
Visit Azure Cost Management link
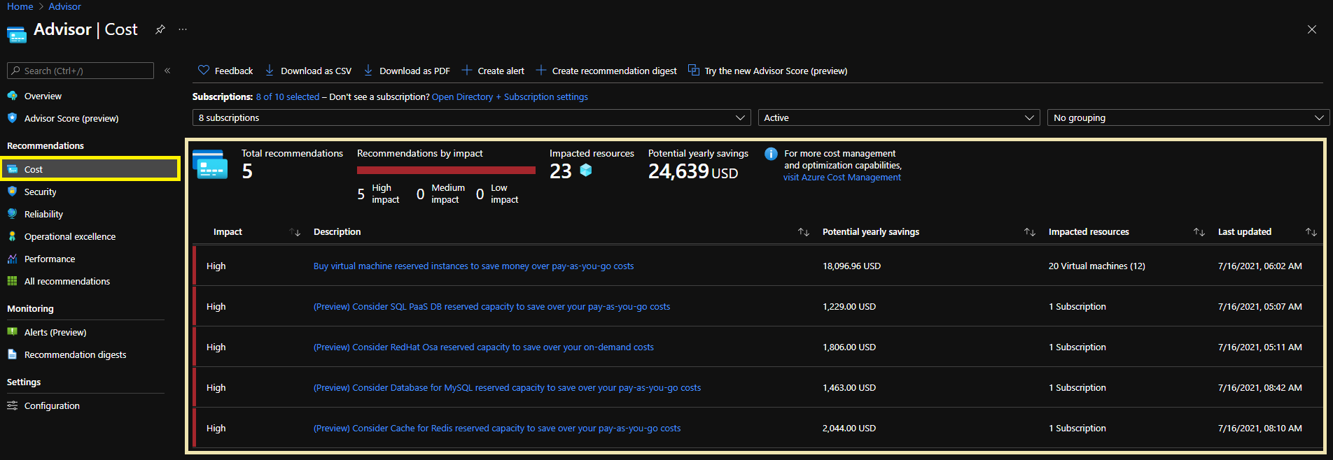tap(842, 178)
